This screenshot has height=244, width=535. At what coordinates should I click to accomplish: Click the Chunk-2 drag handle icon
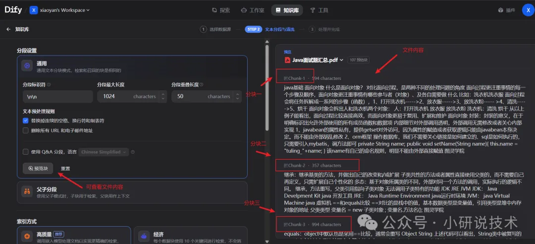click(286, 166)
